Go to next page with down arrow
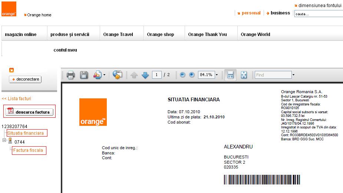This screenshot has width=343, height=193. (x=145, y=75)
